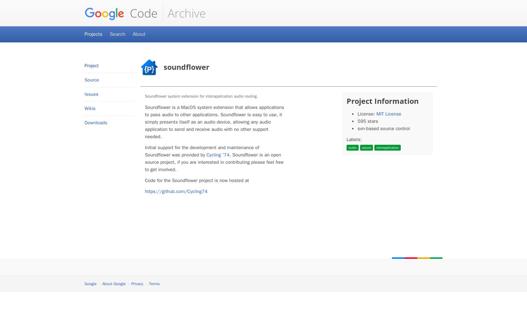Open the MIT License link

click(389, 114)
